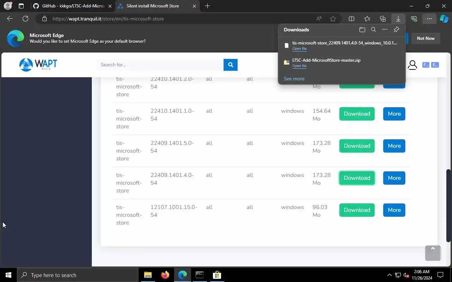Download version 22409.1401.5.0-54
Viewport: 452px width, 282px height.
(x=357, y=146)
